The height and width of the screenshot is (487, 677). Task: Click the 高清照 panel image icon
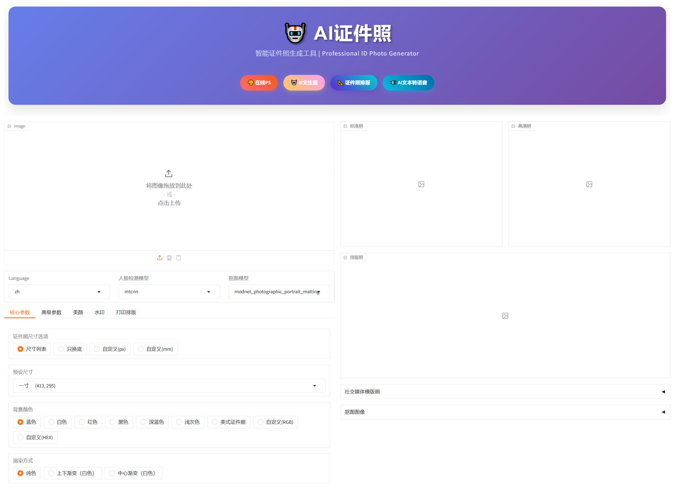589,184
